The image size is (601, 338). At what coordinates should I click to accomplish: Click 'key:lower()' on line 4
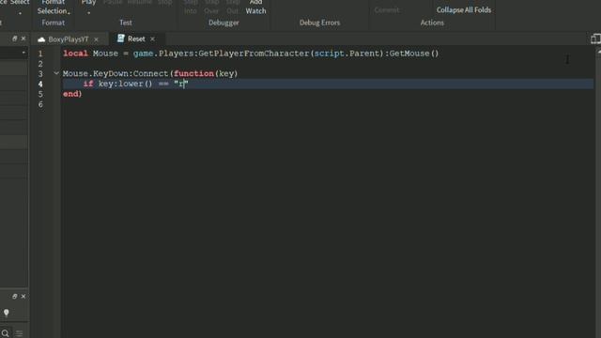[125, 84]
